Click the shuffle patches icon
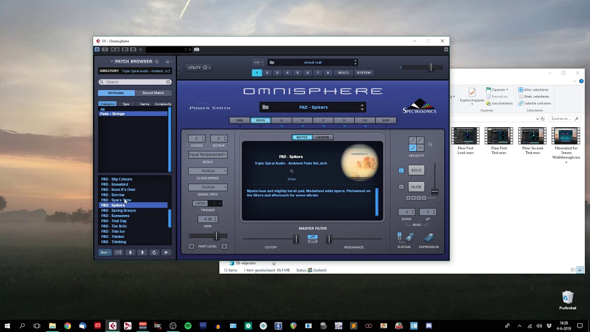This screenshot has height=332, width=590. (118, 252)
